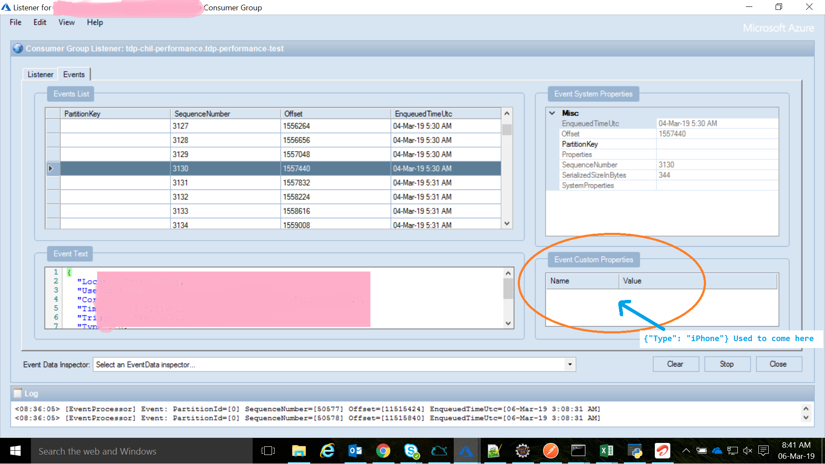Open the Event Data Inspector dropdown
825x464 pixels.
570,364
